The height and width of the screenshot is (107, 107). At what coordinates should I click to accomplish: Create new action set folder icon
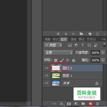(x=81, y=34)
